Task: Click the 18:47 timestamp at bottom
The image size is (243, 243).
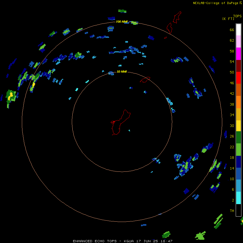Action: 167,241
